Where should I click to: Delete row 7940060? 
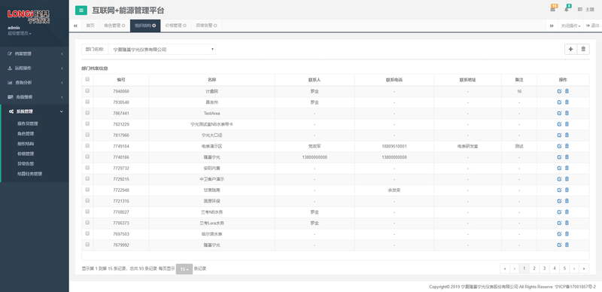point(567,92)
